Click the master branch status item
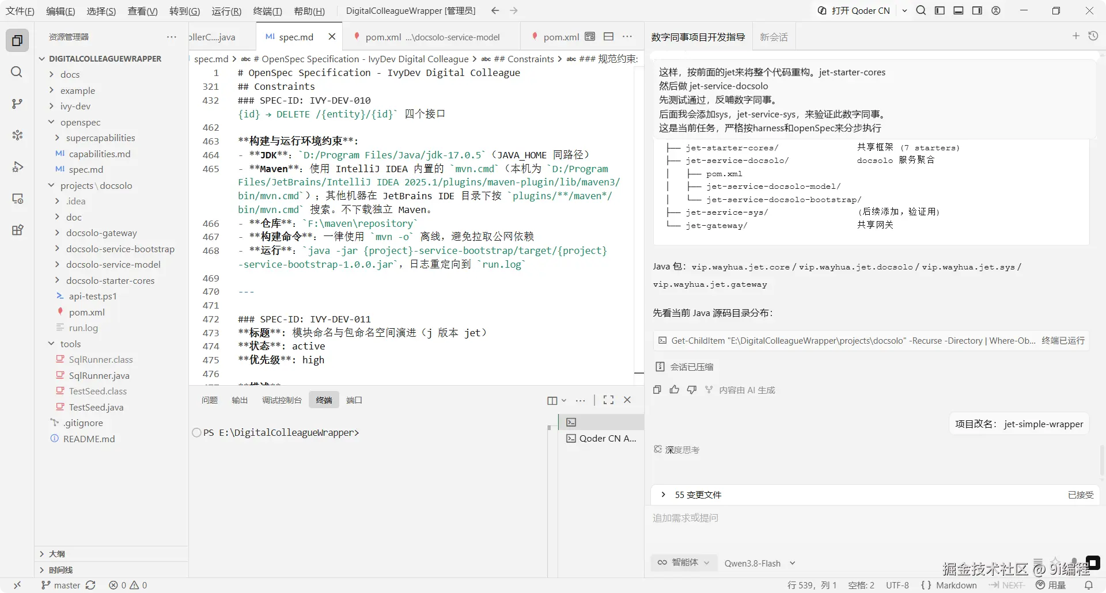The height and width of the screenshot is (593, 1106). click(61, 585)
